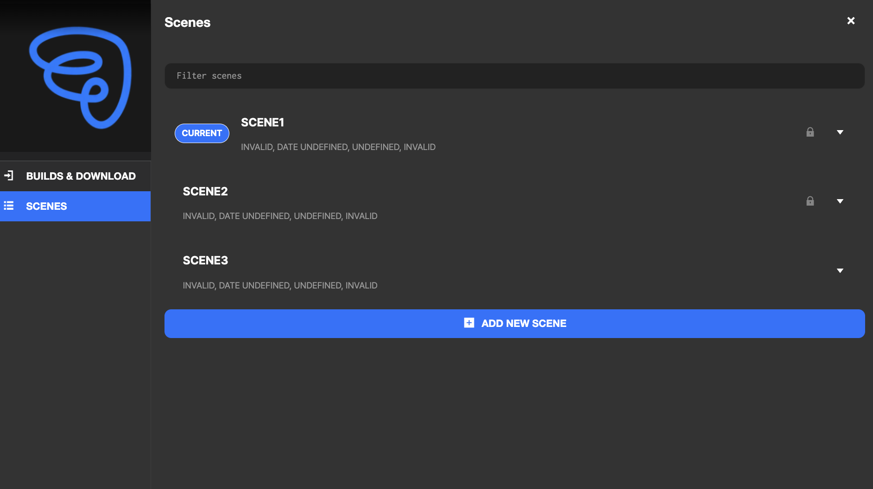Expand the SCENE2 dropdown arrow
The image size is (873, 489).
click(x=840, y=201)
